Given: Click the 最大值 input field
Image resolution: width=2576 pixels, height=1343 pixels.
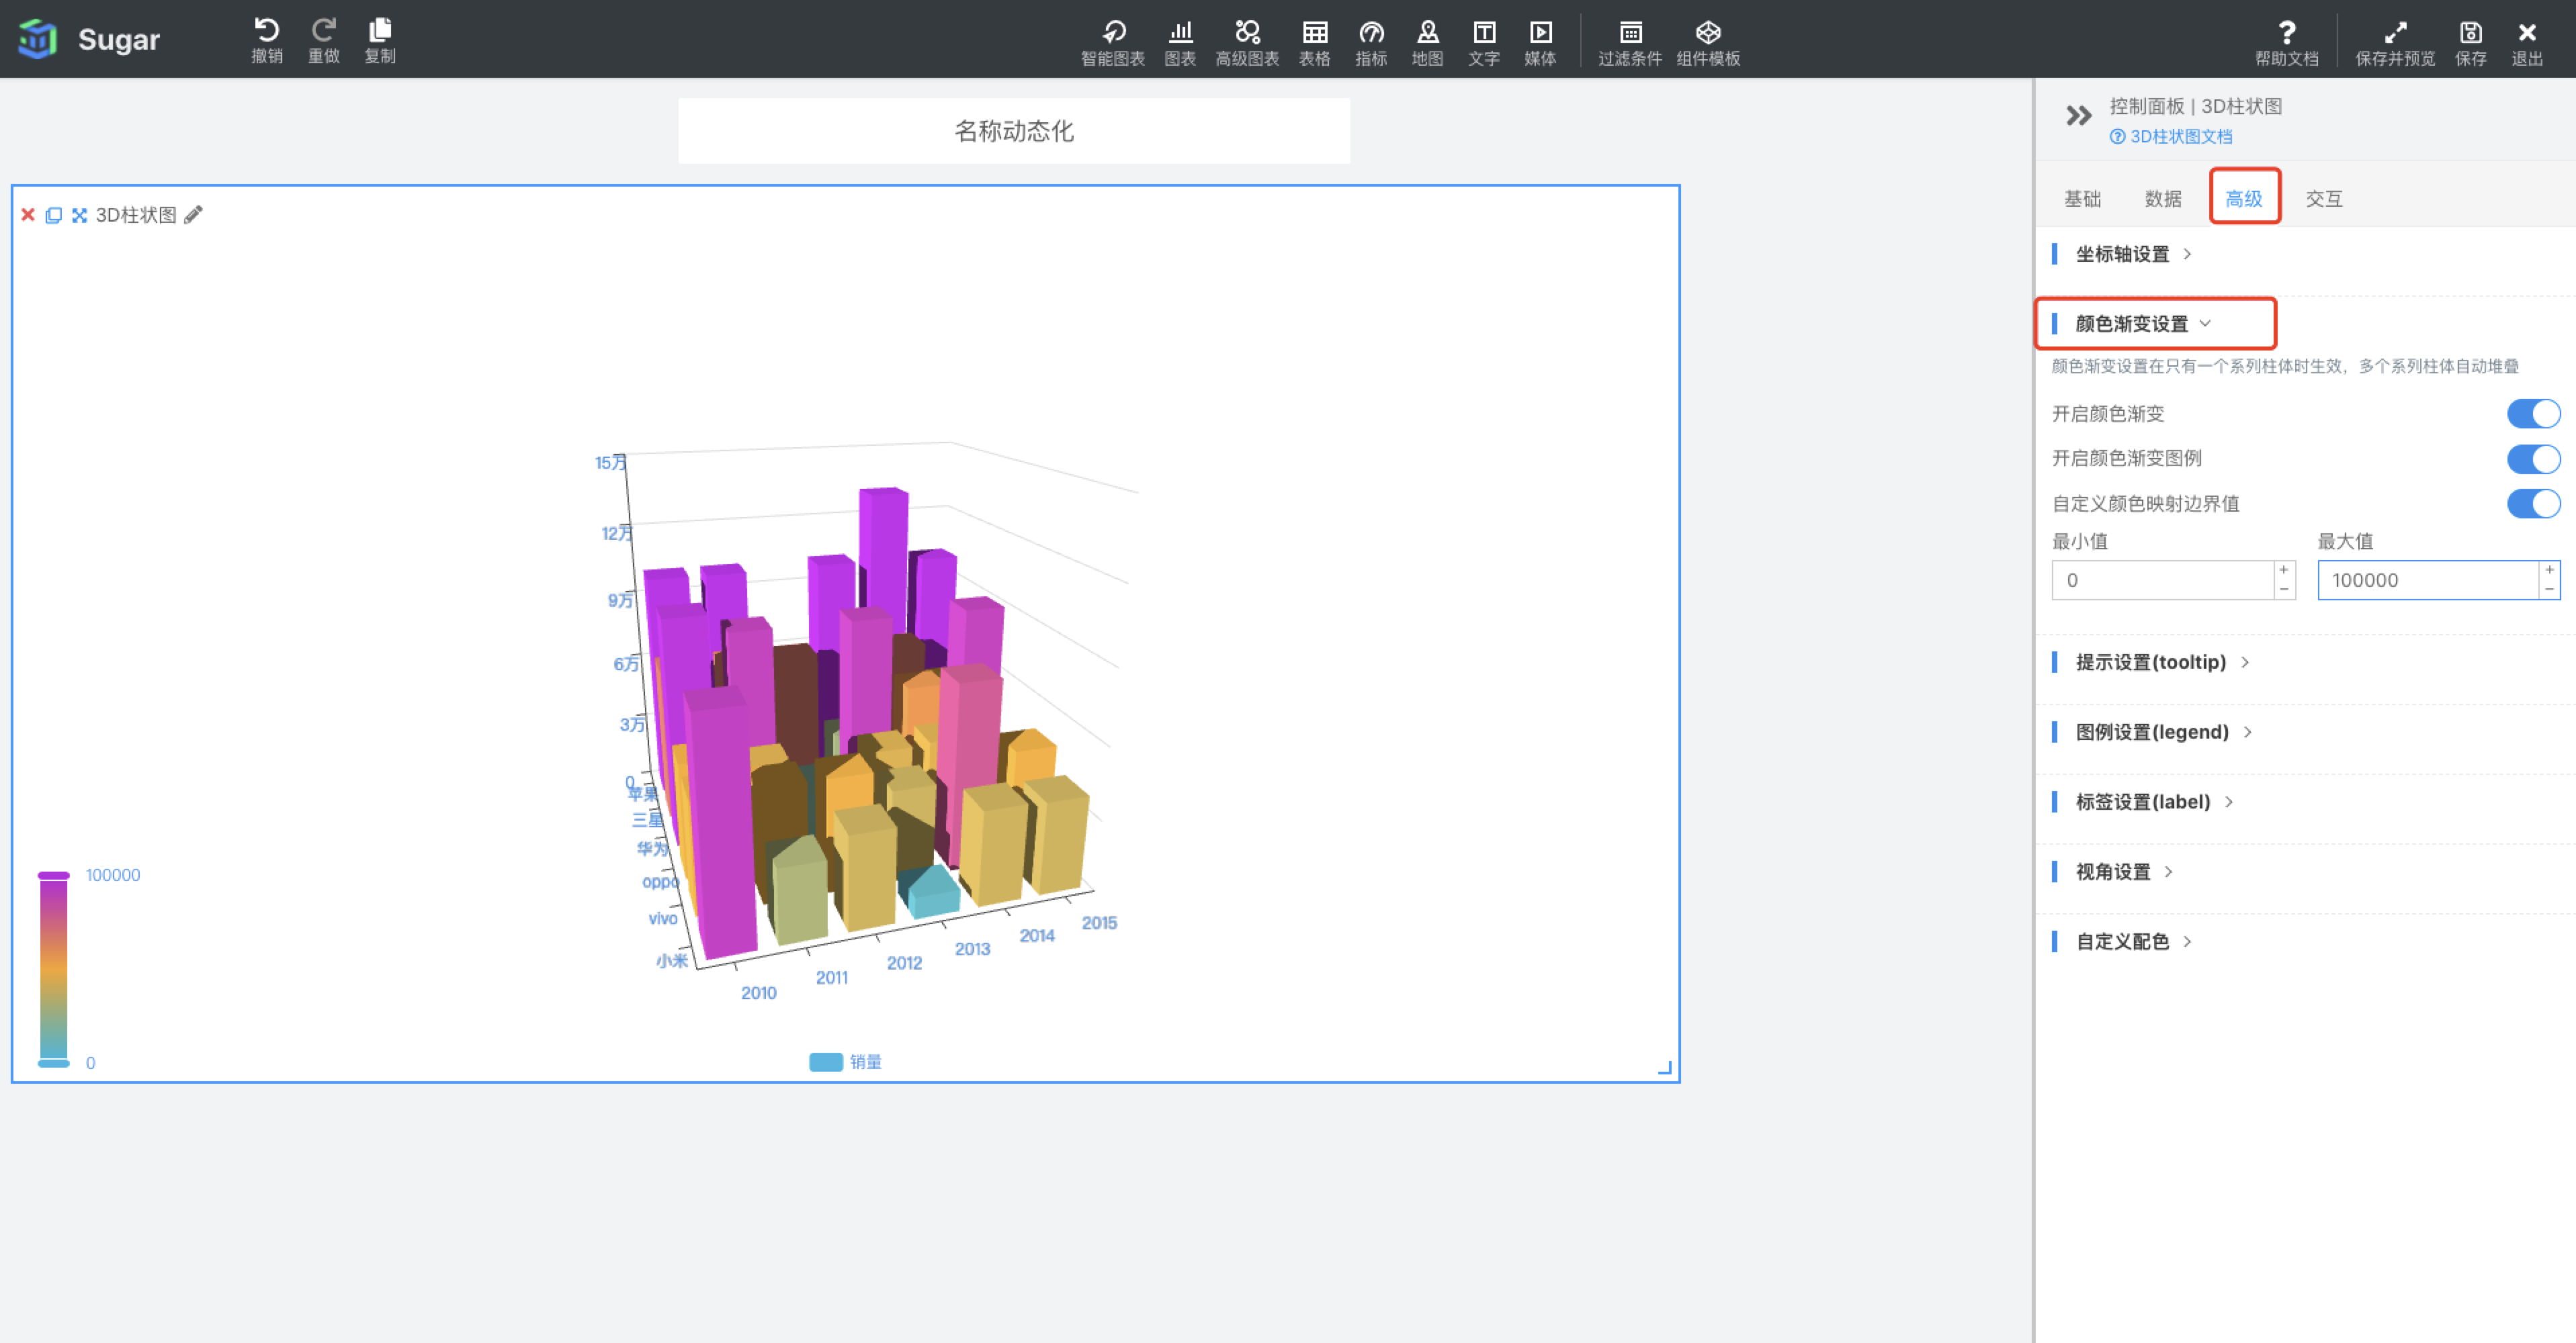Looking at the screenshot, I should pos(2428,581).
